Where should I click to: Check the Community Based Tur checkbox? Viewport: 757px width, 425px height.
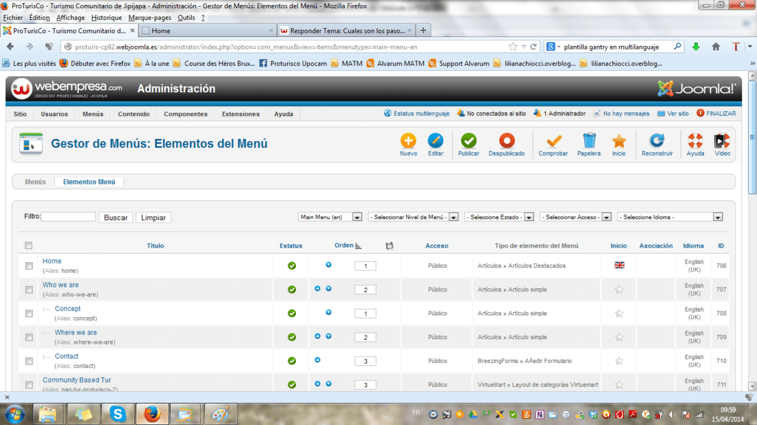[29, 385]
